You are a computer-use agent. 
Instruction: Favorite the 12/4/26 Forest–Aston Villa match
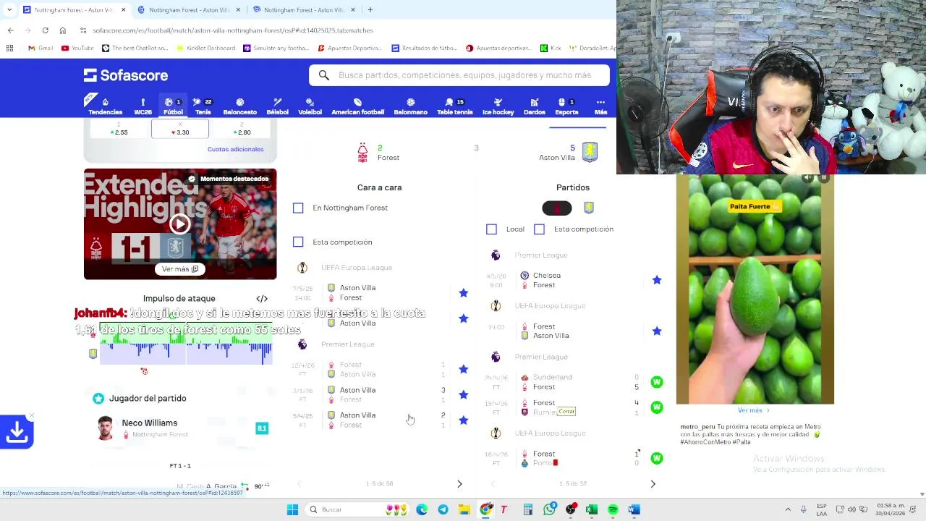click(x=463, y=369)
